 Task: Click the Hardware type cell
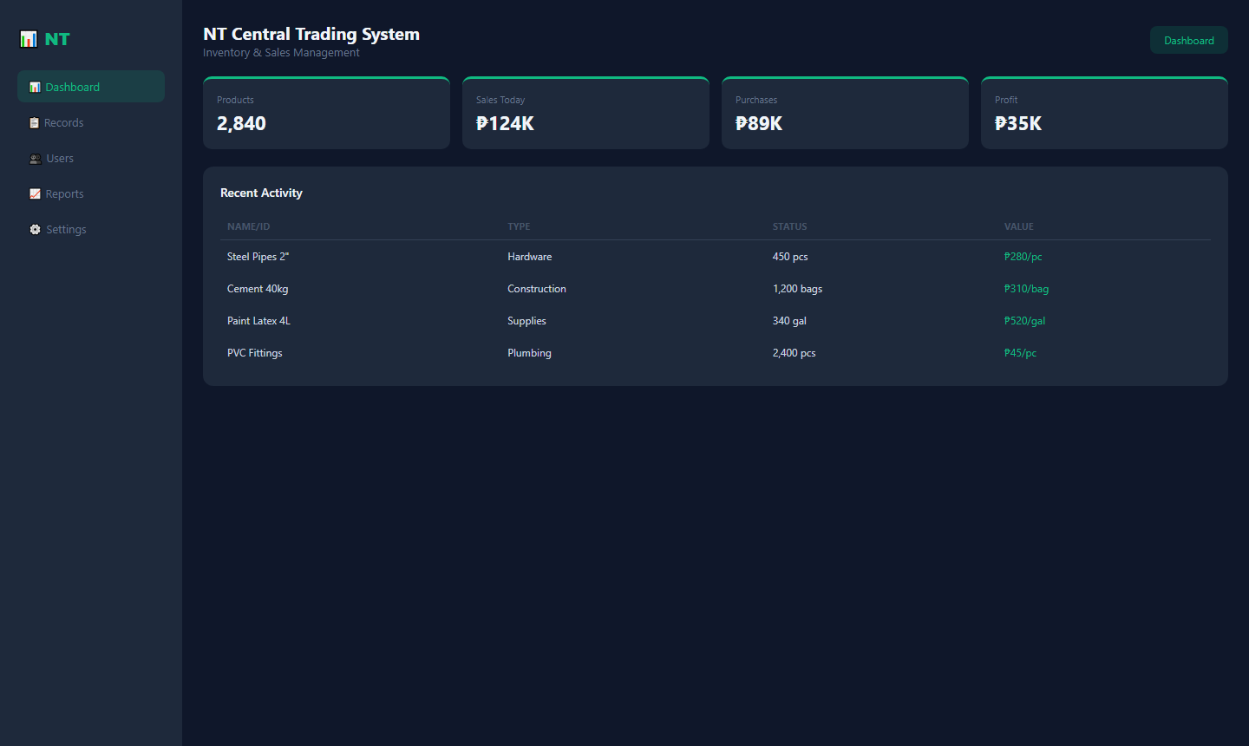click(x=530, y=257)
